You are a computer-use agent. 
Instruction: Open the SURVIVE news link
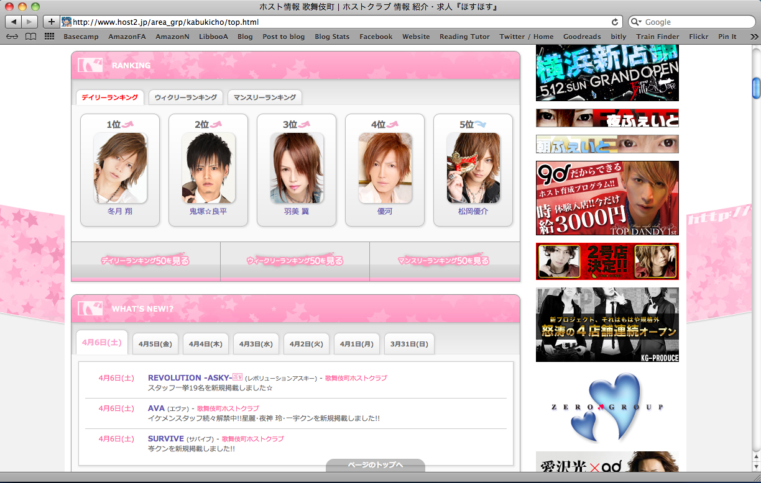click(165, 438)
